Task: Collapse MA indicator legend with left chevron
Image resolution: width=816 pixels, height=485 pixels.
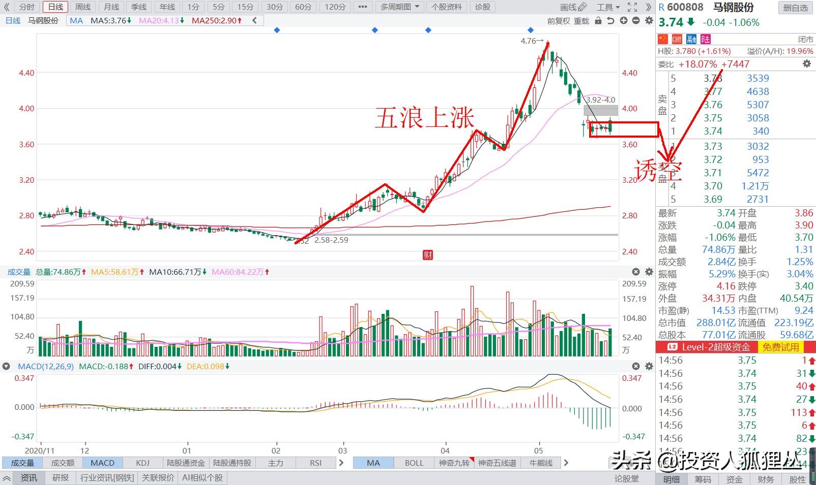Action: pos(254,21)
